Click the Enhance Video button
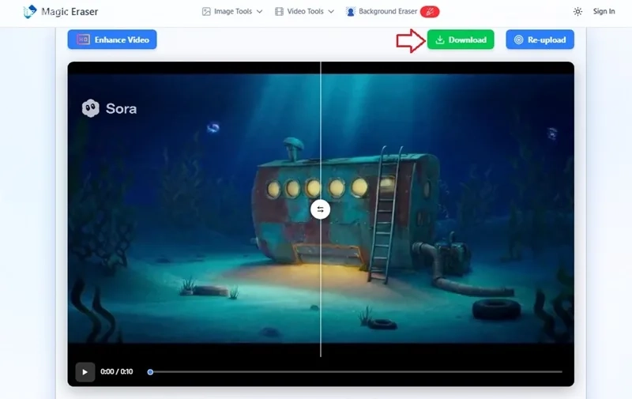 pos(112,40)
